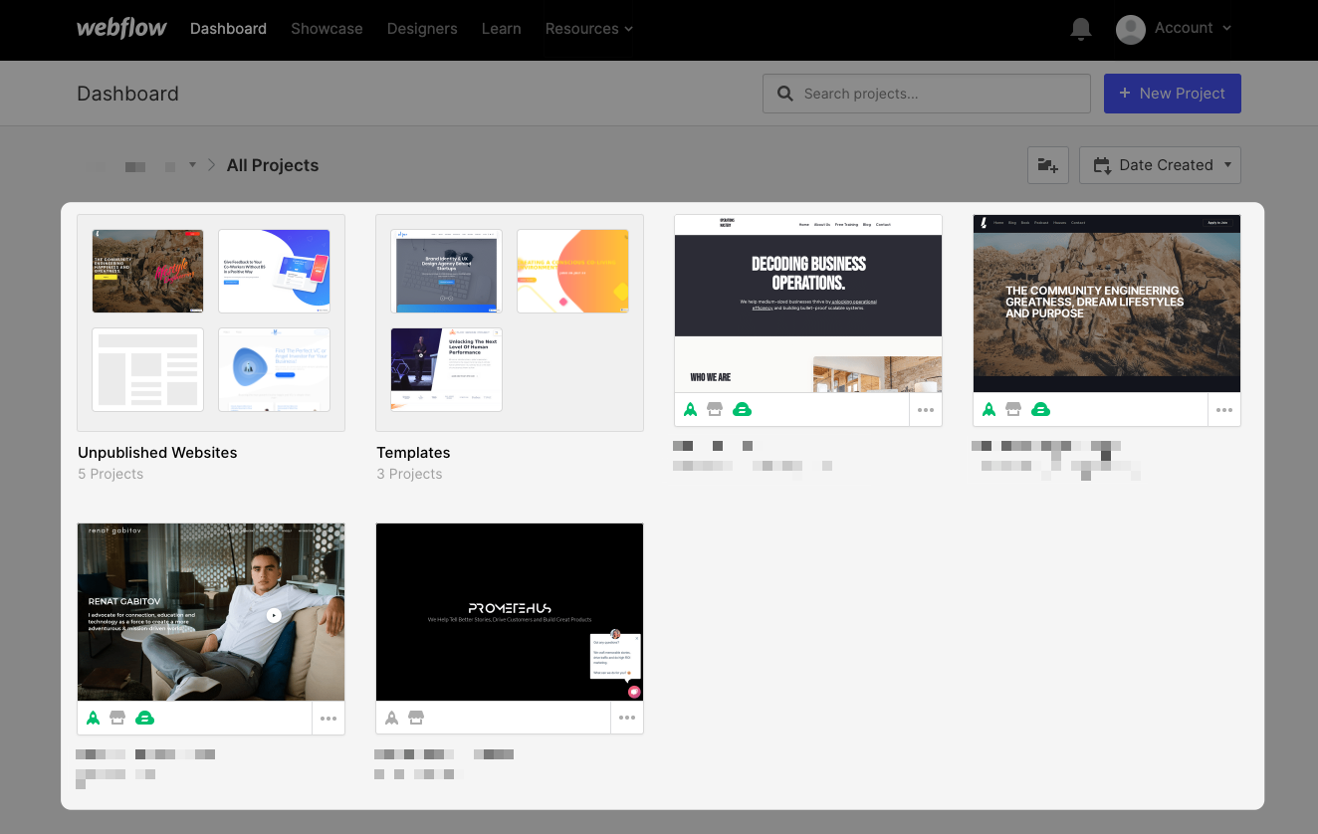Switch to the Showcase section

tap(327, 29)
